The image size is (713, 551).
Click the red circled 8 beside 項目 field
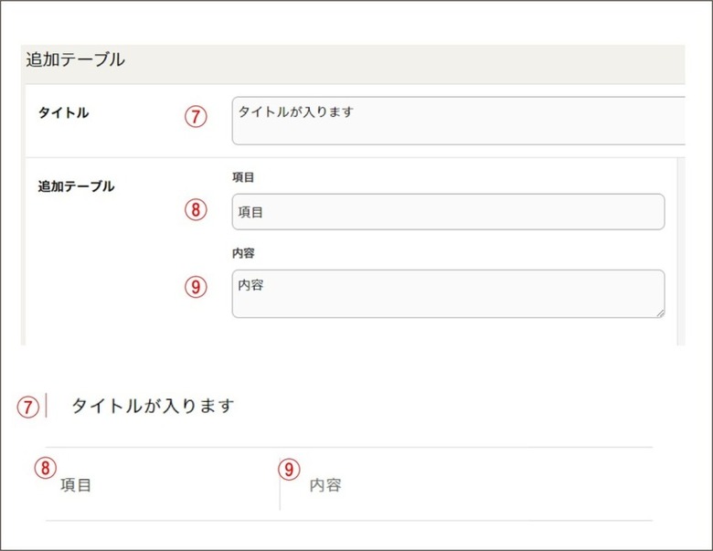(x=196, y=210)
